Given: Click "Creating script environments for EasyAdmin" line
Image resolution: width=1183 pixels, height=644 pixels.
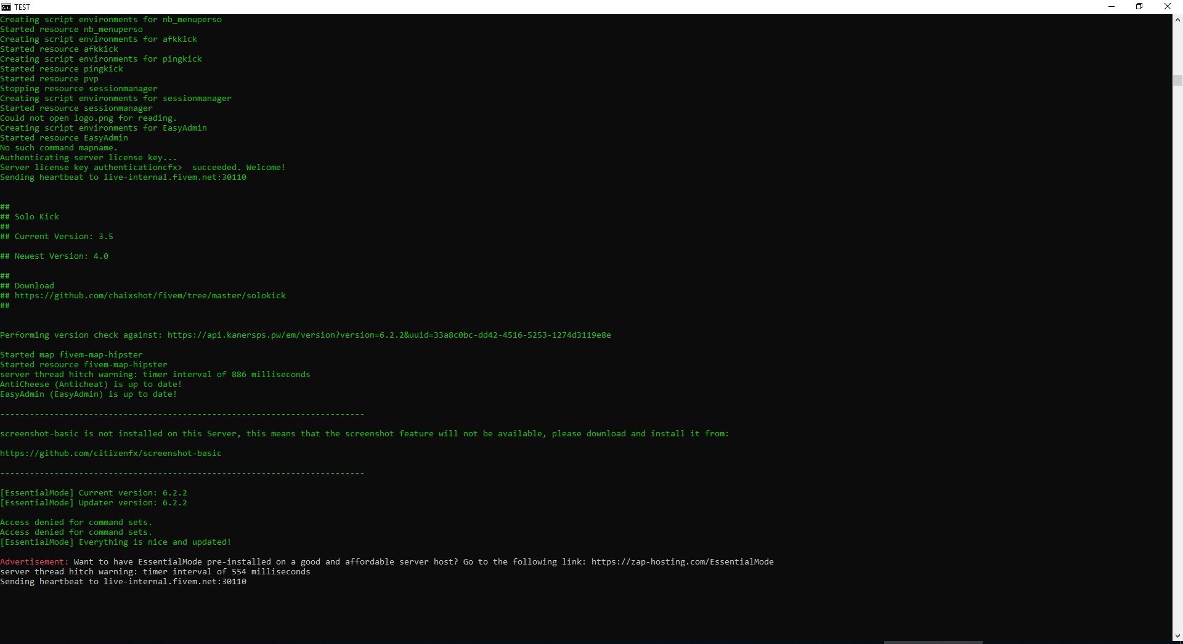Looking at the screenshot, I should click(104, 128).
